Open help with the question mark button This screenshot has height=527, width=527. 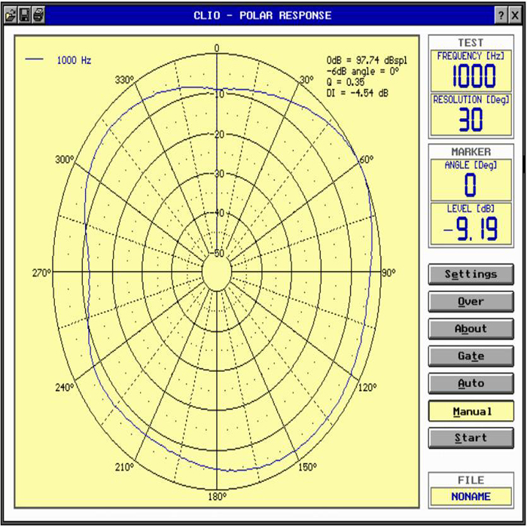click(501, 15)
